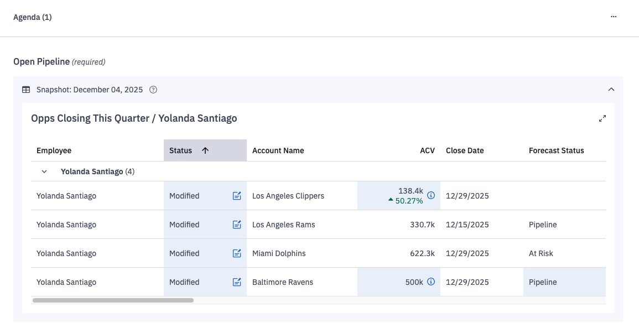Click the Close Date column header
This screenshot has height=328, width=639.
[465, 150]
